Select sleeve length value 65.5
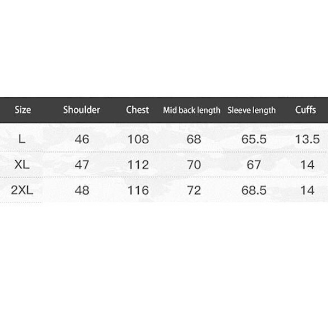This screenshot has width=328, height=328. click(x=254, y=139)
